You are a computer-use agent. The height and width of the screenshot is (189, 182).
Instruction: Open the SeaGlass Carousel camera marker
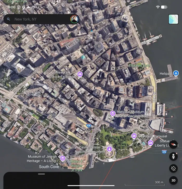[134, 136]
